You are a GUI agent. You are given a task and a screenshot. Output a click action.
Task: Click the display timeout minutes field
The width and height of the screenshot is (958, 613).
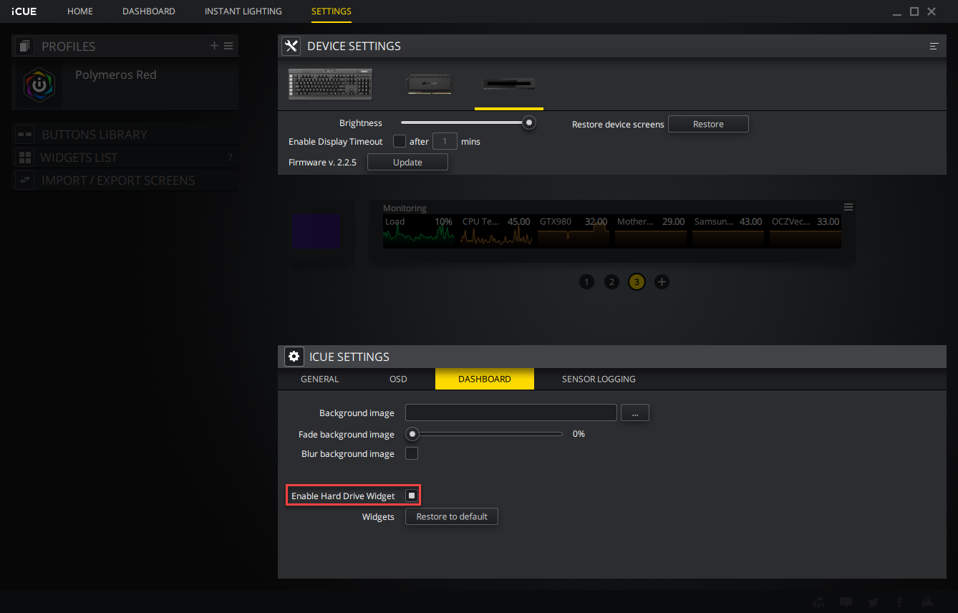445,141
